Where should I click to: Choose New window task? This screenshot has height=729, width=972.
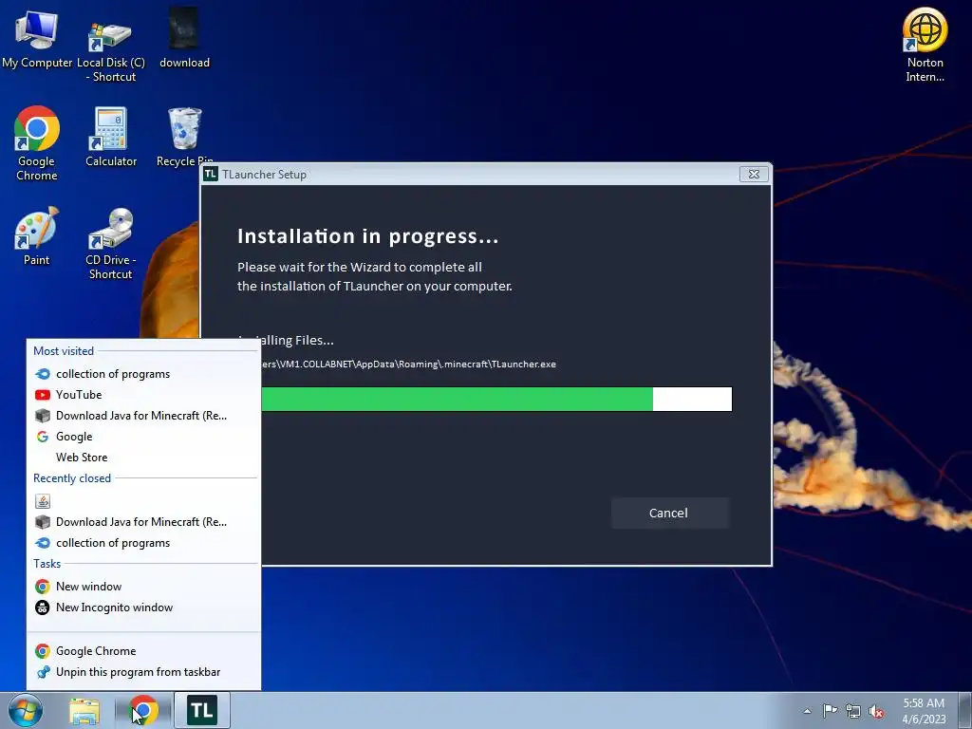144,587
